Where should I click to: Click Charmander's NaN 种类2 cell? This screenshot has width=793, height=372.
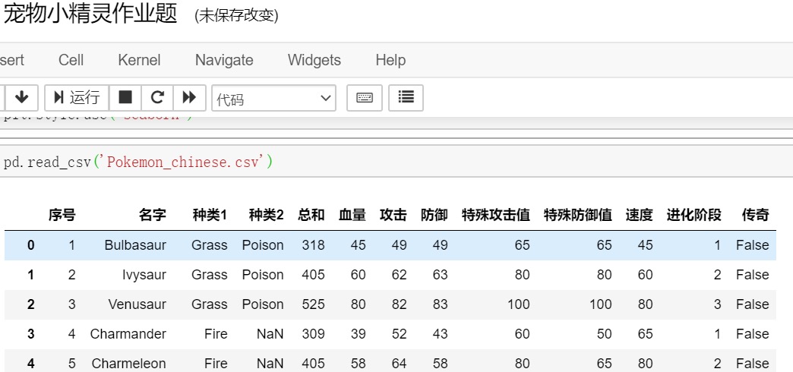tap(270, 334)
